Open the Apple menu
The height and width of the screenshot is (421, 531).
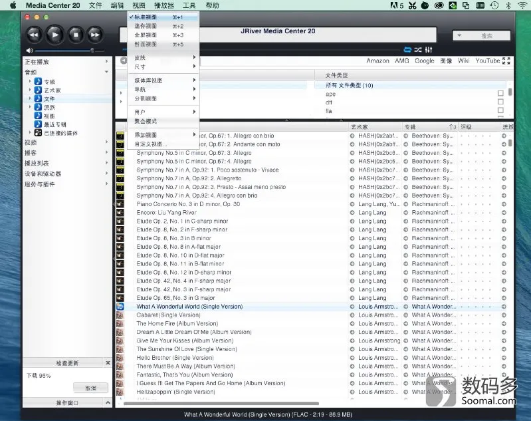coord(13,5)
